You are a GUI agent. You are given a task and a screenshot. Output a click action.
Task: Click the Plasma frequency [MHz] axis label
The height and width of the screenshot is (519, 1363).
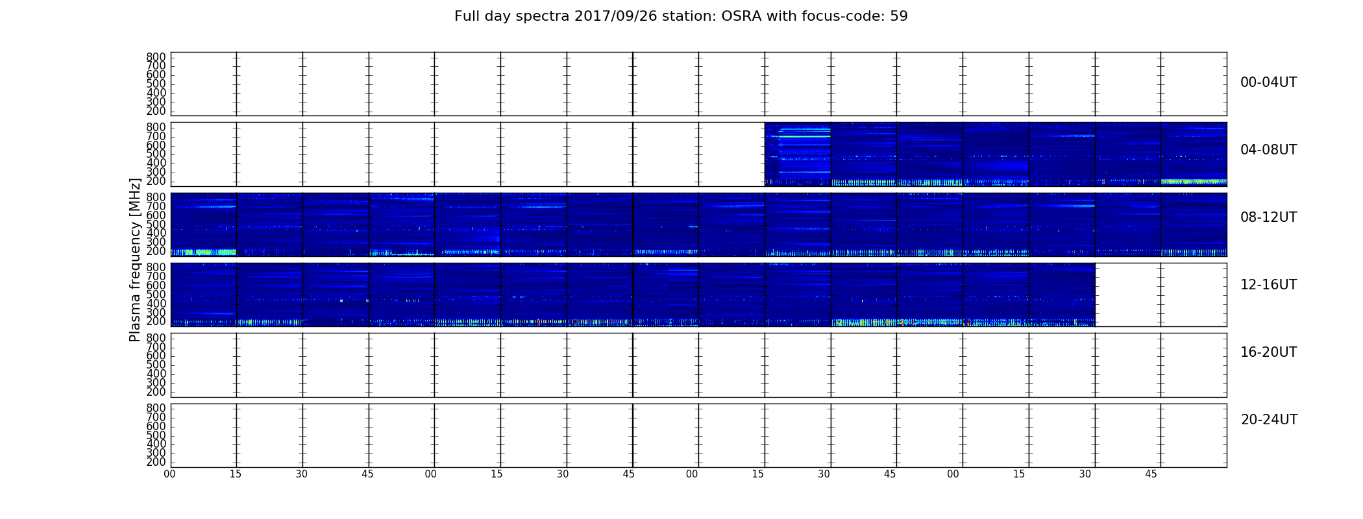coord(135,259)
